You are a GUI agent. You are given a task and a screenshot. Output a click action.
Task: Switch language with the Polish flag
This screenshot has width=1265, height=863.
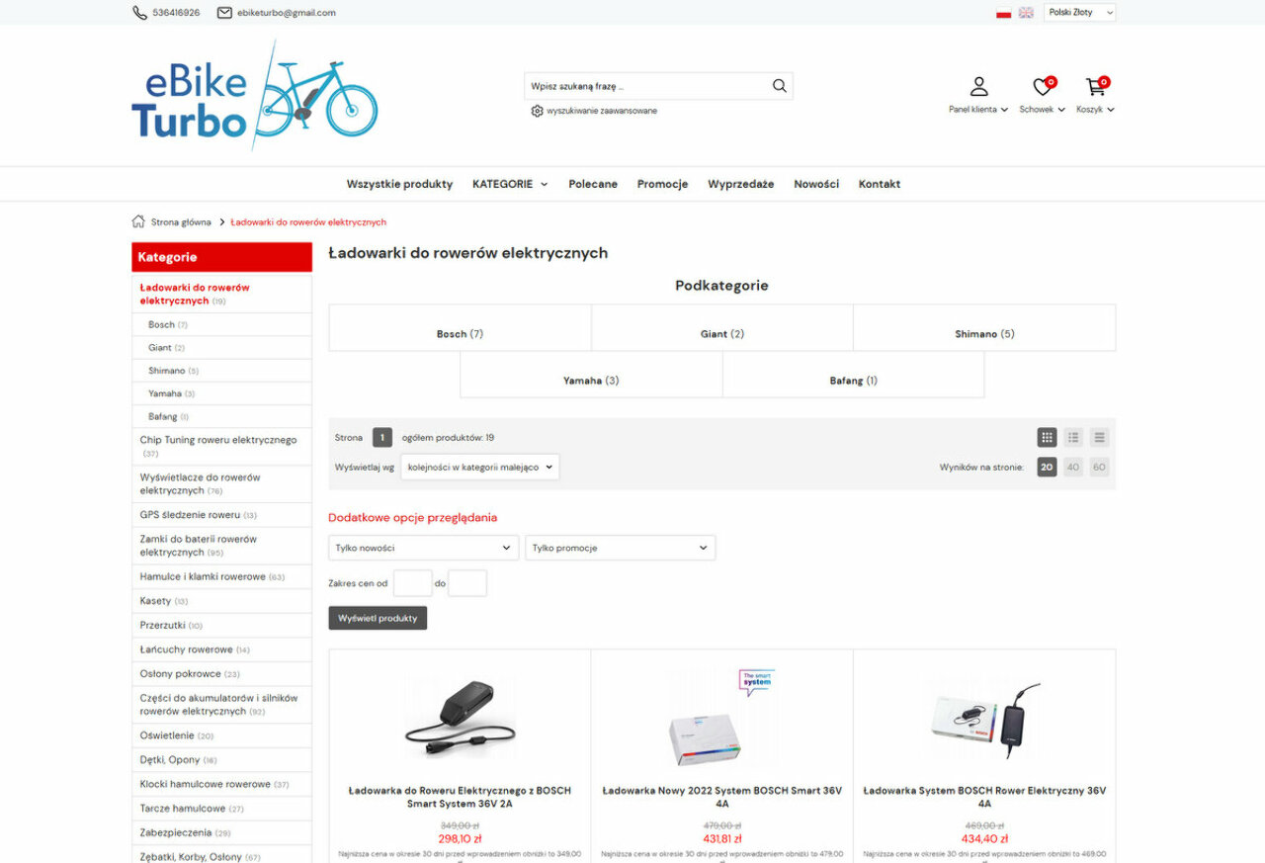pyautogui.click(x=1004, y=13)
